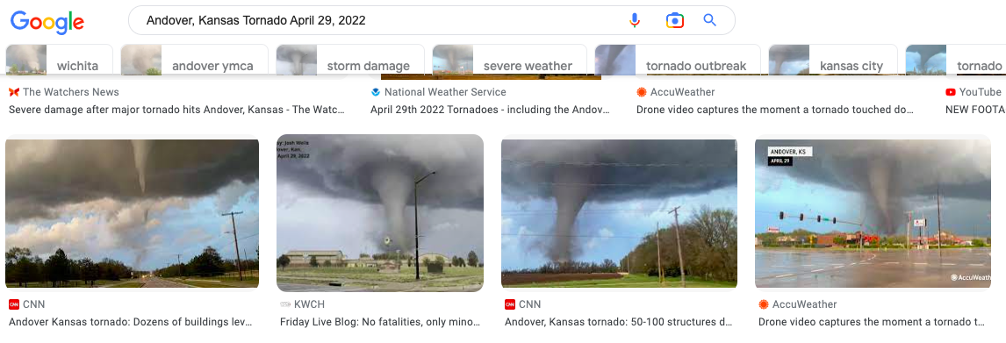Click the CNN favicon under first image

click(13, 304)
